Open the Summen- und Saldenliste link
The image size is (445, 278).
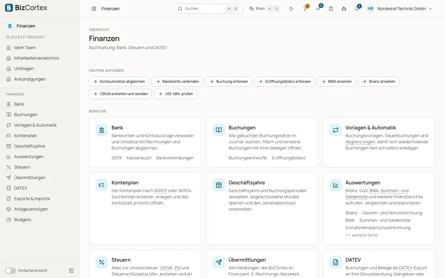click(385, 220)
